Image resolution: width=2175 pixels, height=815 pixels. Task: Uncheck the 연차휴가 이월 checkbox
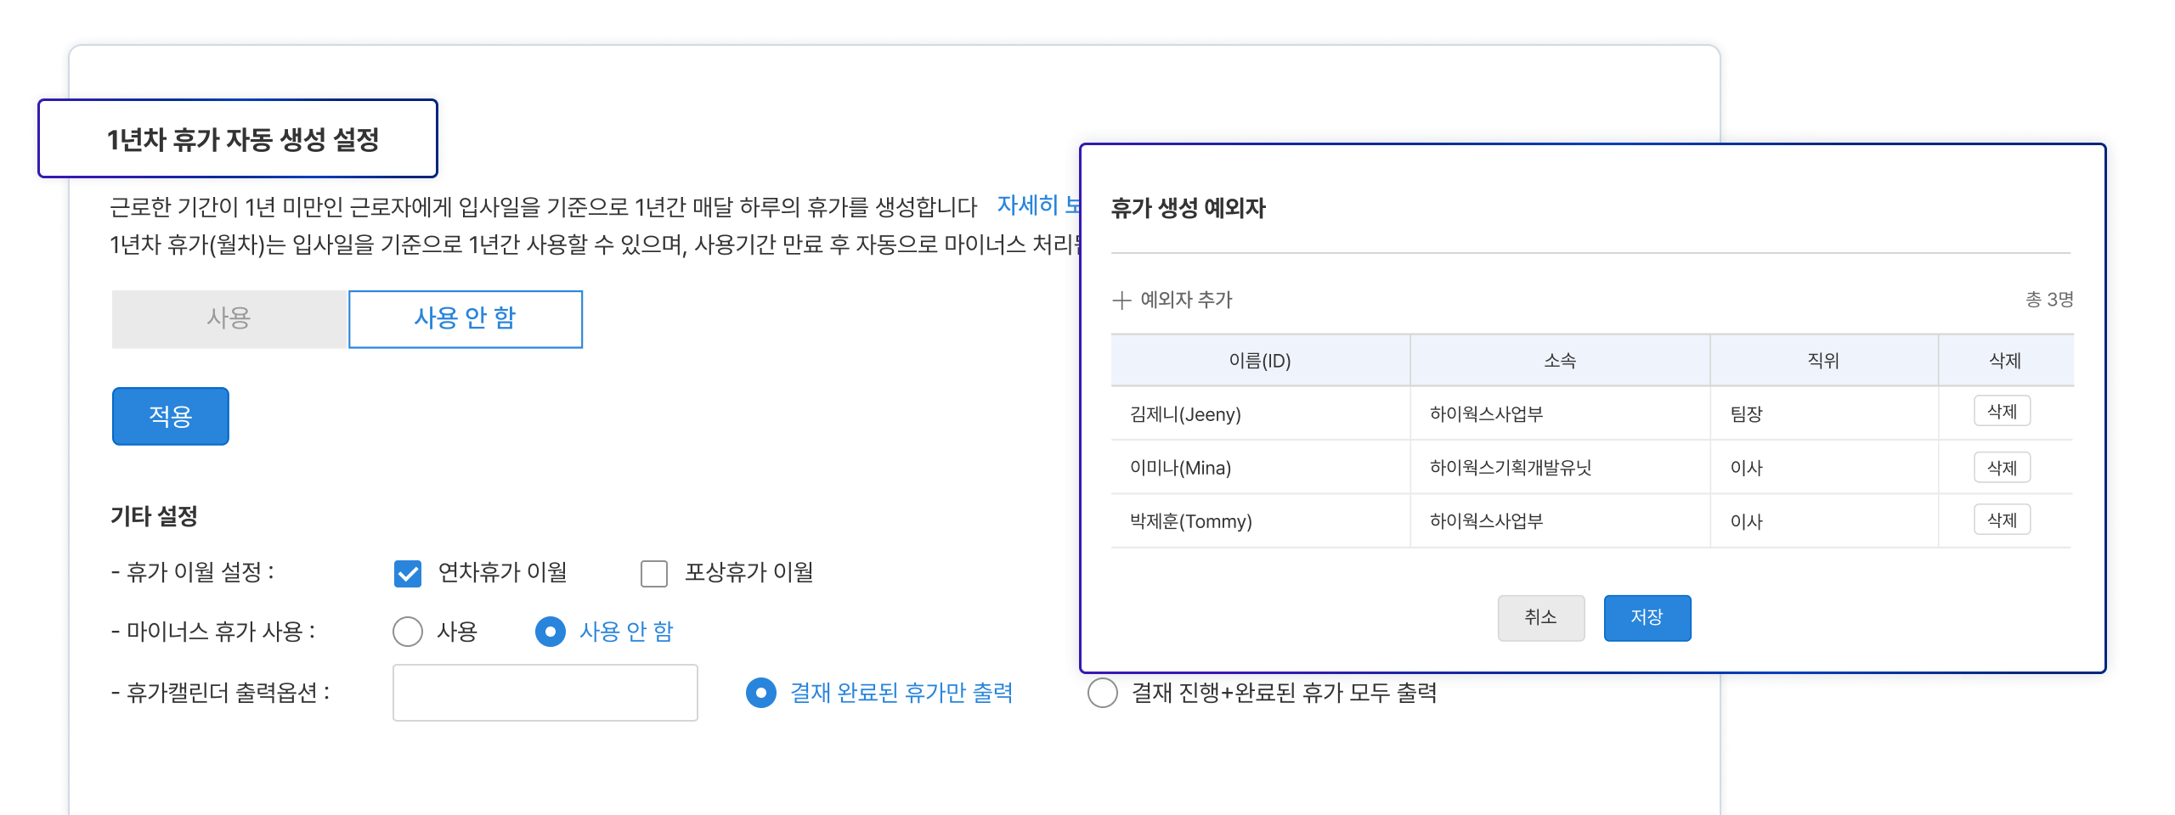pyautogui.click(x=407, y=574)
